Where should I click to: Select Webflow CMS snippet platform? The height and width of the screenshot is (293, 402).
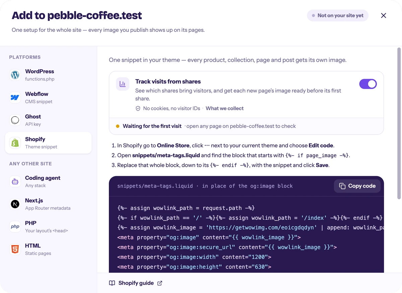pyautogui.click(x=48, y=97)
